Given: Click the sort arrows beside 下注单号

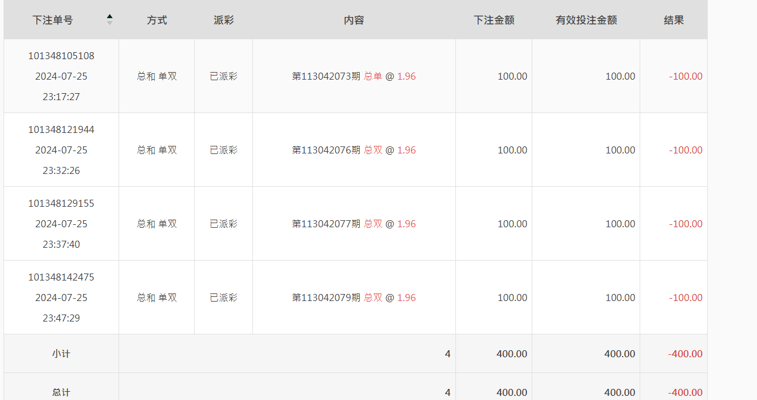Looking at the screenshot, I should coord(110,20).
